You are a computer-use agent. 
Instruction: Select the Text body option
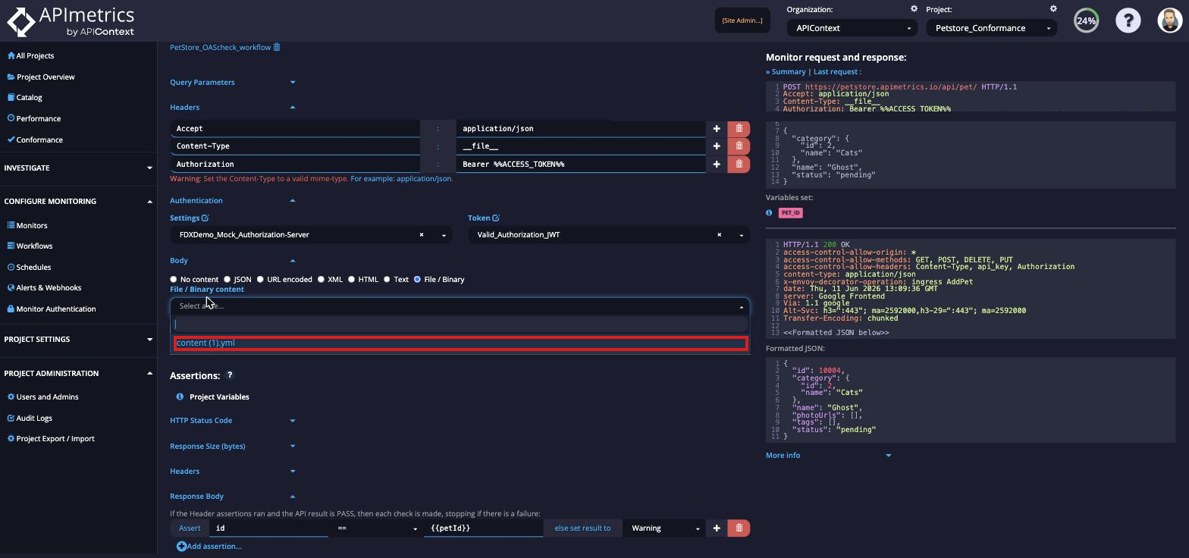tap(387, 280)
